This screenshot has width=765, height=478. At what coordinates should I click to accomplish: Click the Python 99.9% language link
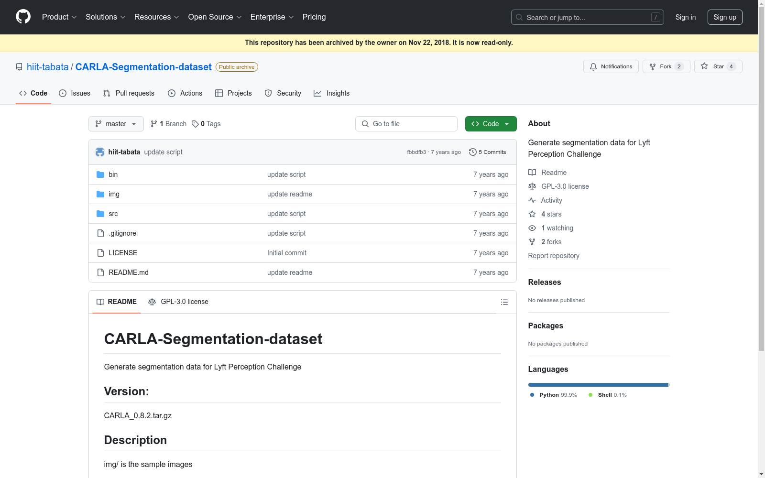tap(554, 395)
